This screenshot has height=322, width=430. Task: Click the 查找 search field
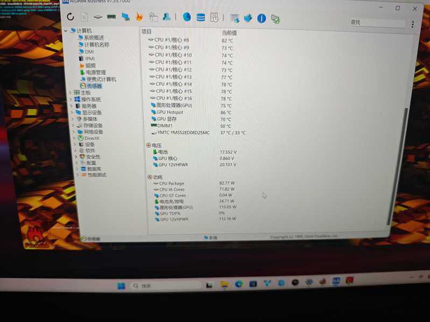pos(377,23)
